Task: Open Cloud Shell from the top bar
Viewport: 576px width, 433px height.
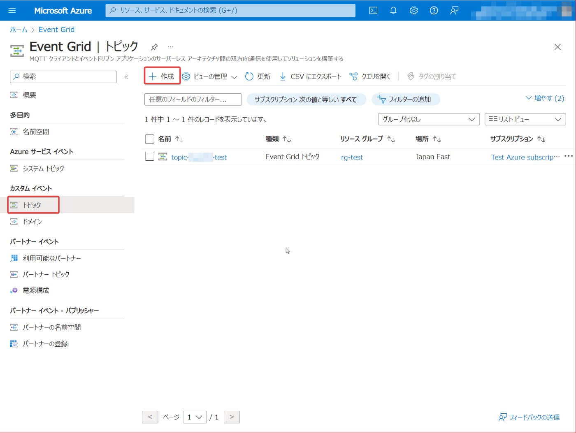Action: (x=373, y=11)
